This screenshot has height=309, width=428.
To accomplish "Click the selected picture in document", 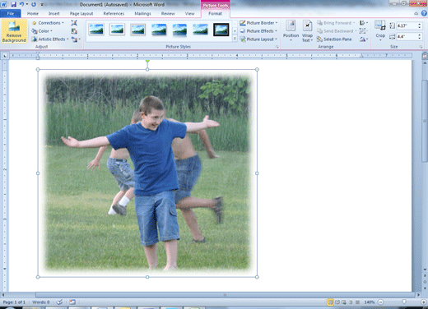I will click(147, 173).
